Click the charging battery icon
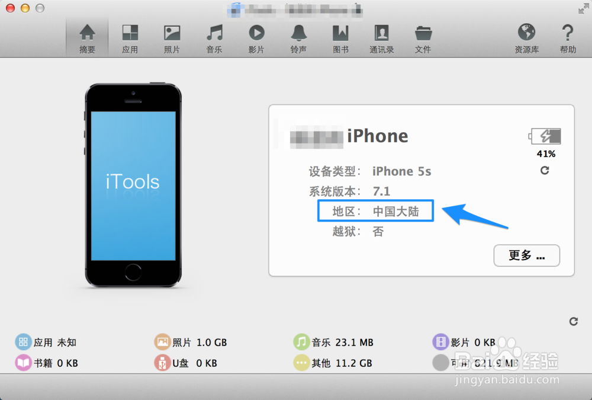The image size is (592, 400). [x=545, y=136]
